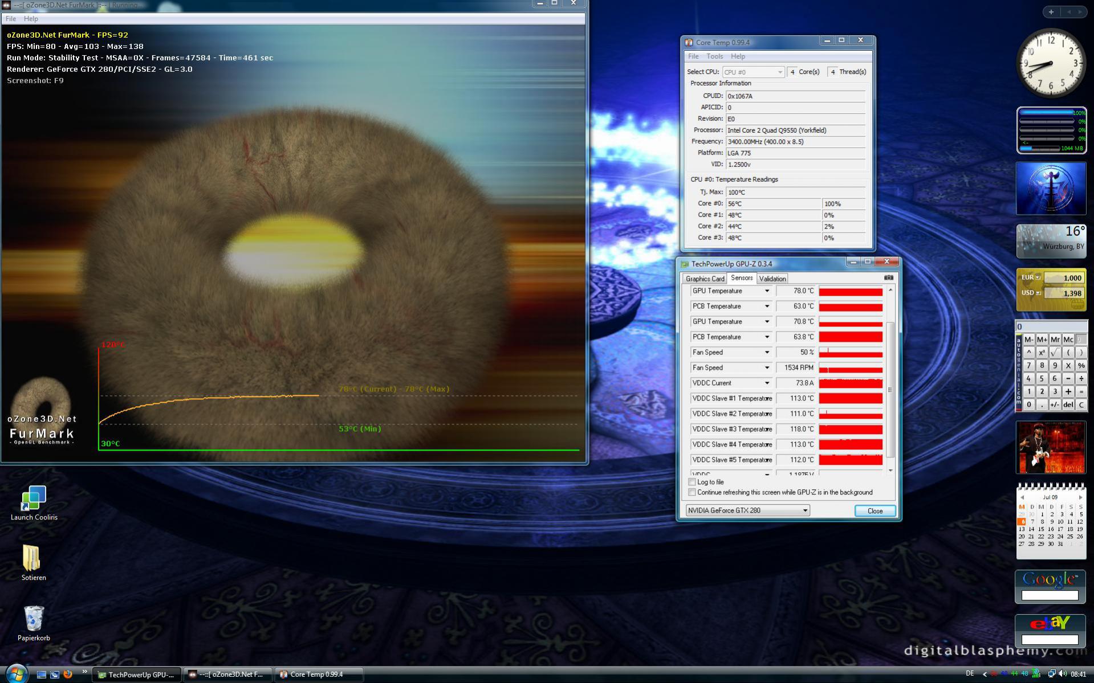Switch to the Validation tab in GPU-Z
This screenshot has width=1094, height=683.
coord(772,279)
